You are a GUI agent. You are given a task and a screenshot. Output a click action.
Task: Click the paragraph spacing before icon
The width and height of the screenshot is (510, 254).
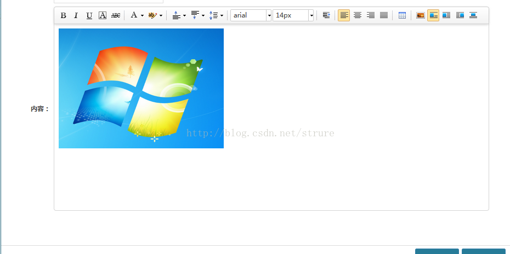point(176,15)
